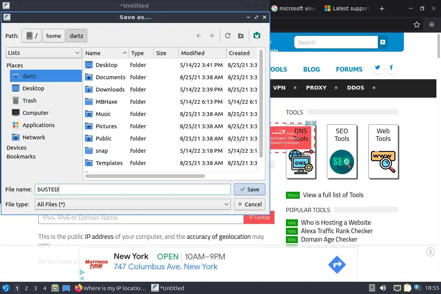
Task: Click the search submit arrow button
Action: (x=382, y=42)
